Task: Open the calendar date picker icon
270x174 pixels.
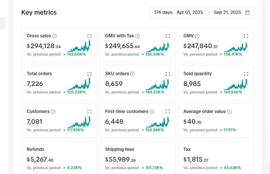Action: coord(247,12)
